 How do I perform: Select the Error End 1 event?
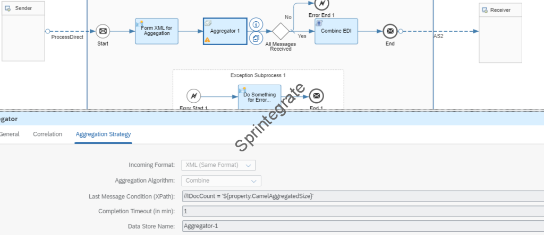pos(322,4)
